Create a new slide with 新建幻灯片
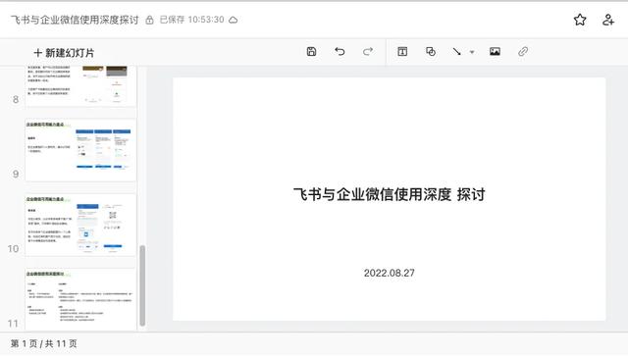The width and height of the screenshot is (628, 358). pyautogui.click(x=64, y=53)
